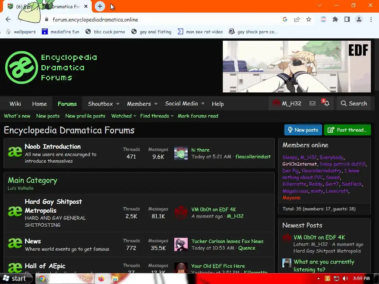379x284 pixels.
Task: Open 'What are you currently listening to?' post
Action: click(324, 266)
